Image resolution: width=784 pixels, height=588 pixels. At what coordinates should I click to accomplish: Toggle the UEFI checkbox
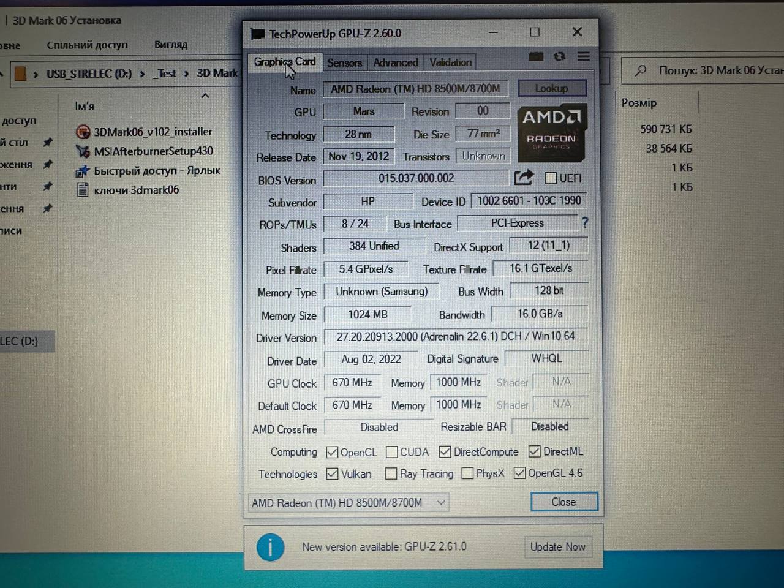(x=551, y=178)
